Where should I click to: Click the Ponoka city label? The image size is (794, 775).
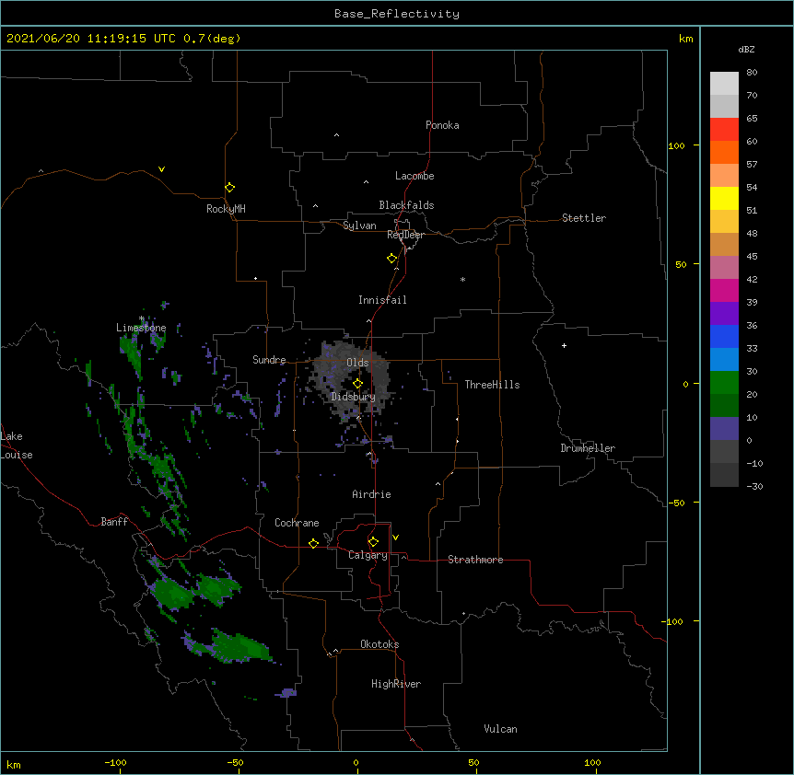coord(442,125)
